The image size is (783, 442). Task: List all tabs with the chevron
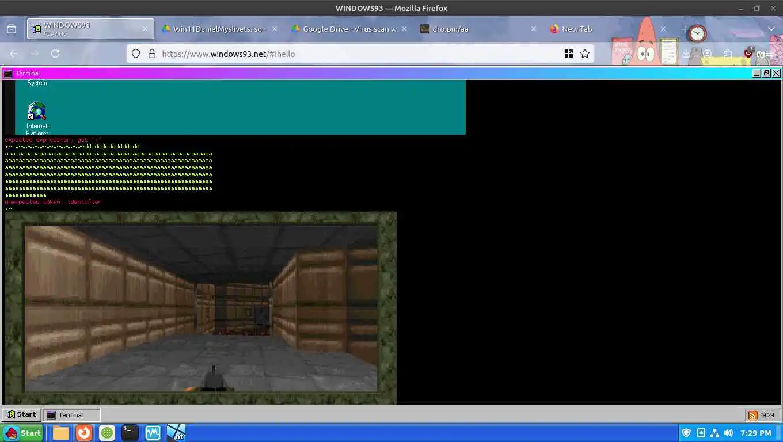[771, 29]
